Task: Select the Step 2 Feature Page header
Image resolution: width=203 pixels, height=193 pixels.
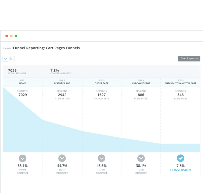Action: (x=62, y=82)
